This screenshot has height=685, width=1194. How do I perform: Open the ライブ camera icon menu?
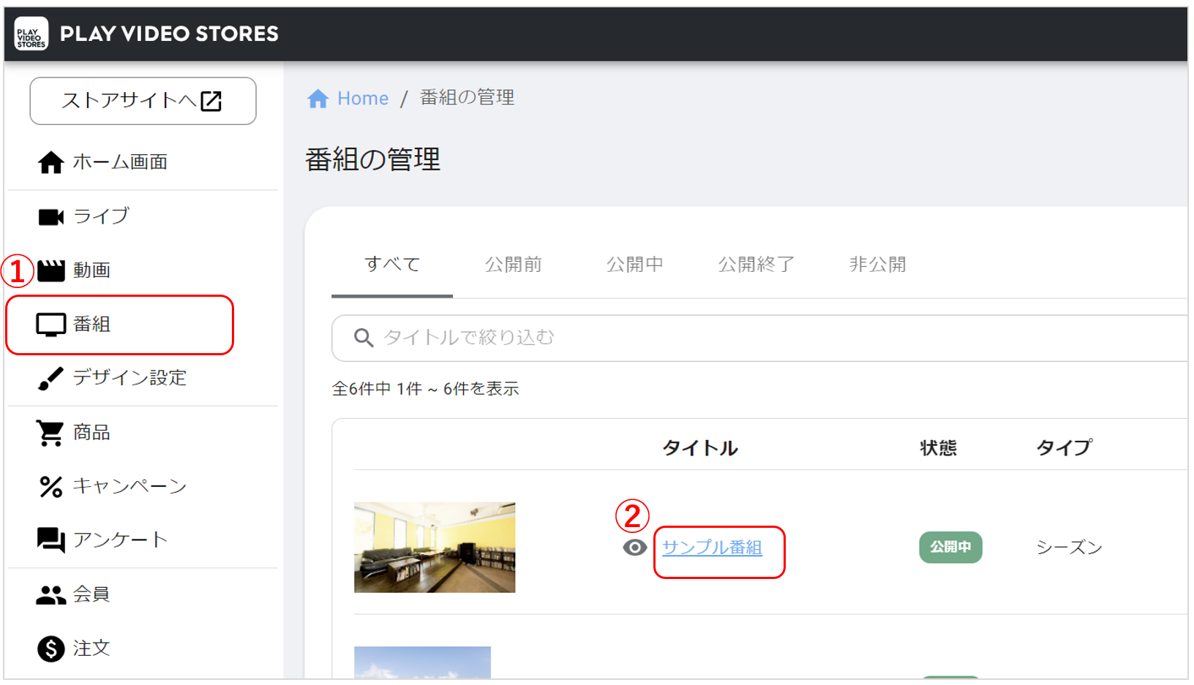[x=50, y=216]
